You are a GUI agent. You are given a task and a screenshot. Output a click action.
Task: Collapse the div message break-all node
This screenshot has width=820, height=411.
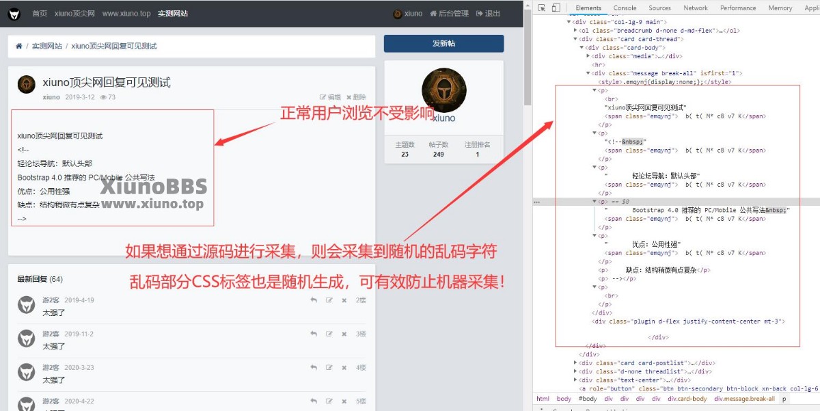tap(588, 73)
